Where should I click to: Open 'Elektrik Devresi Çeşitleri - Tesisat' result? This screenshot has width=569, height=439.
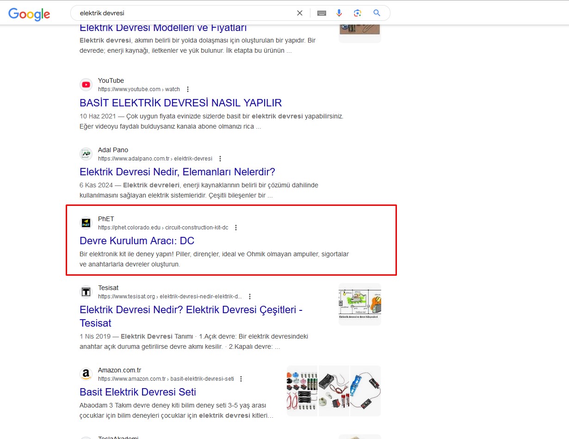191,316
